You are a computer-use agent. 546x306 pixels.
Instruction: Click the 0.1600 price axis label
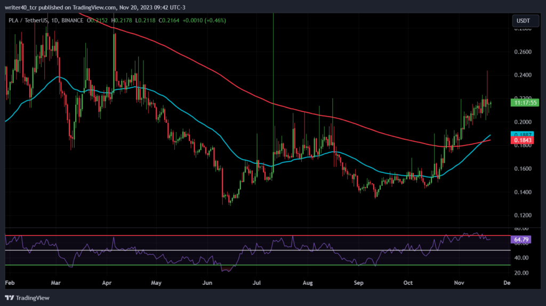coord(523,169)
